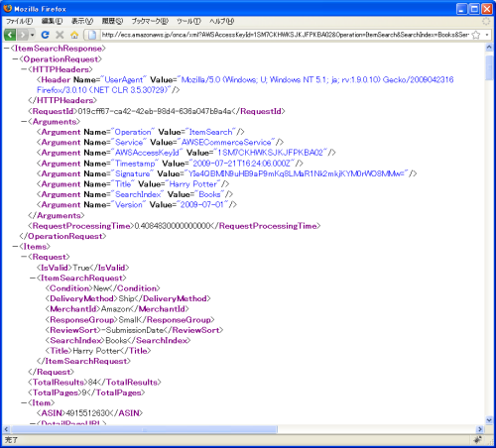Go to the Home page

[x=74, y=35]
